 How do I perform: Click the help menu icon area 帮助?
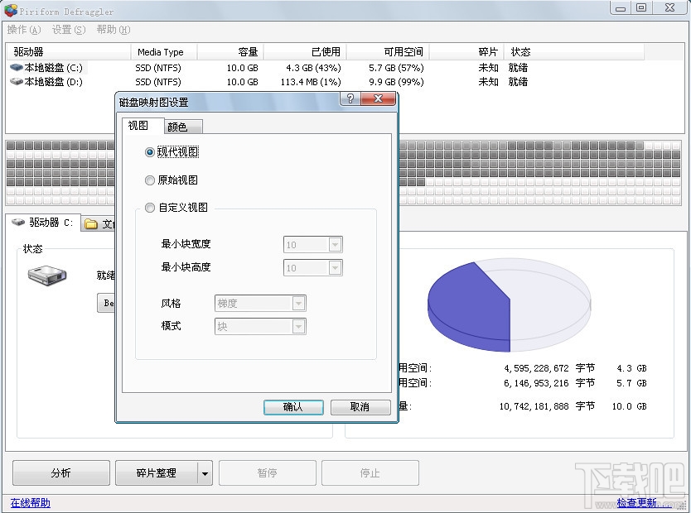pyautogui.click(x=112, y=30)
